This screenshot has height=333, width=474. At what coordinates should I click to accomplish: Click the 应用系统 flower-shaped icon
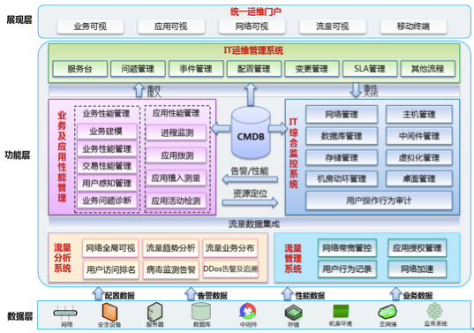pyautogui.click(x=434, y=311)
